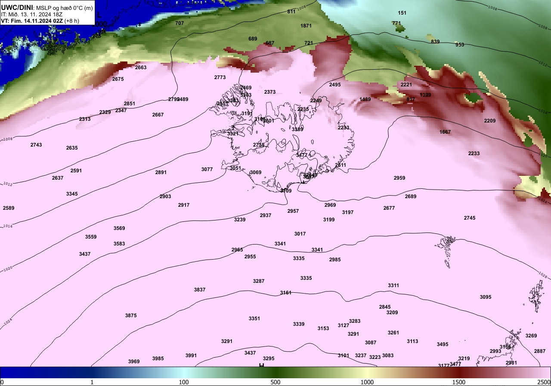Click the map value 3077

[x=207, y=169]
